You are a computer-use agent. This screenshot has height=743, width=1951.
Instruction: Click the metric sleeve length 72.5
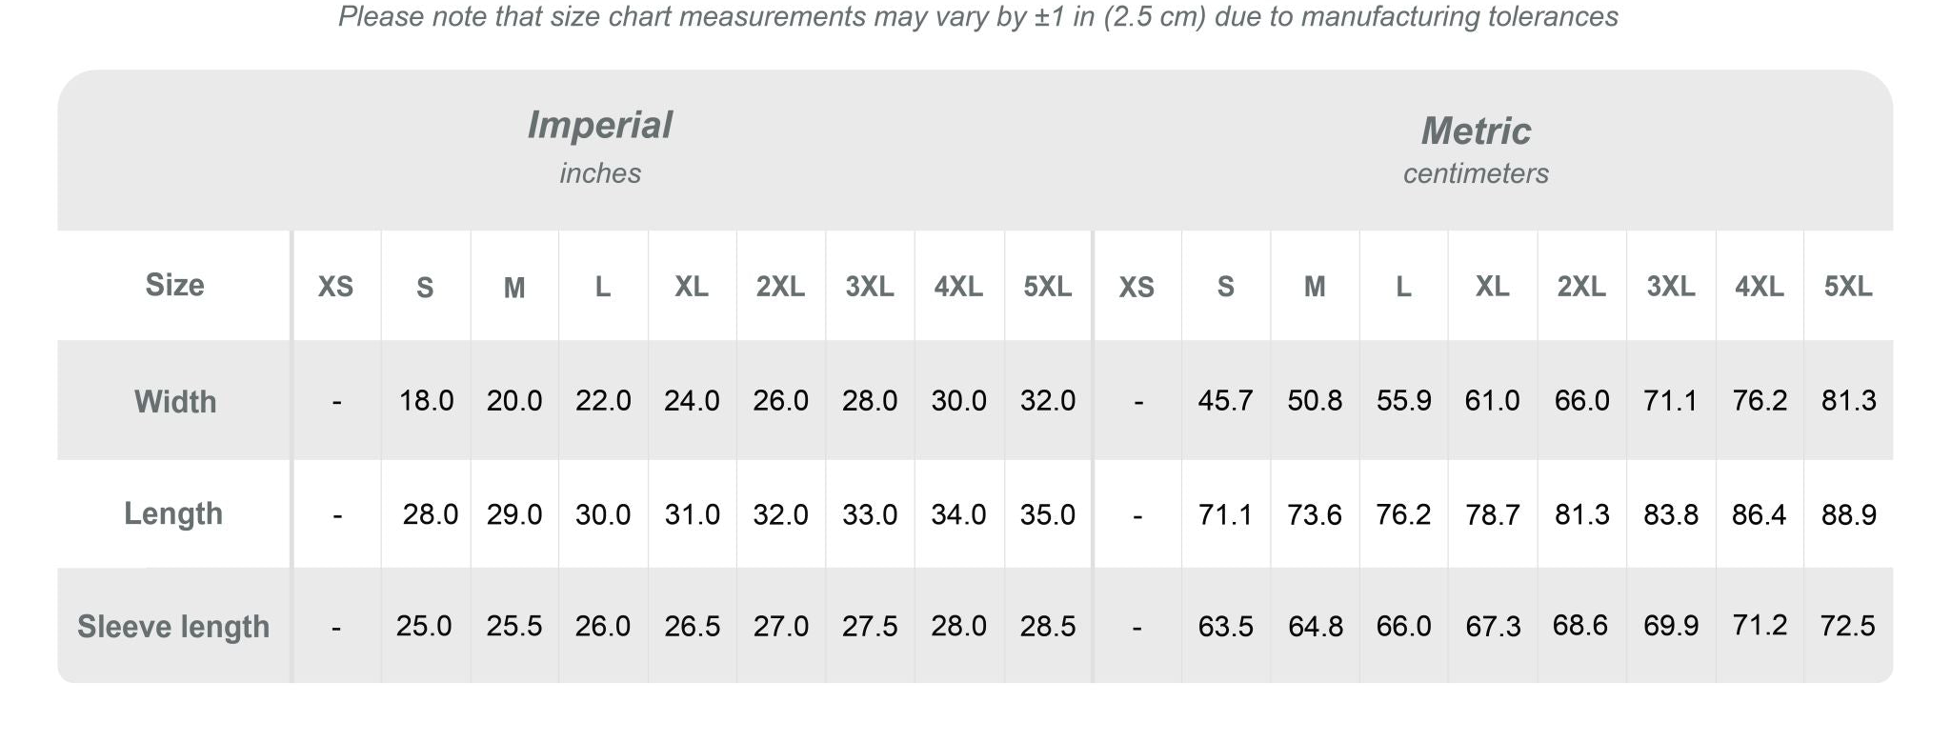(1847, 626)
